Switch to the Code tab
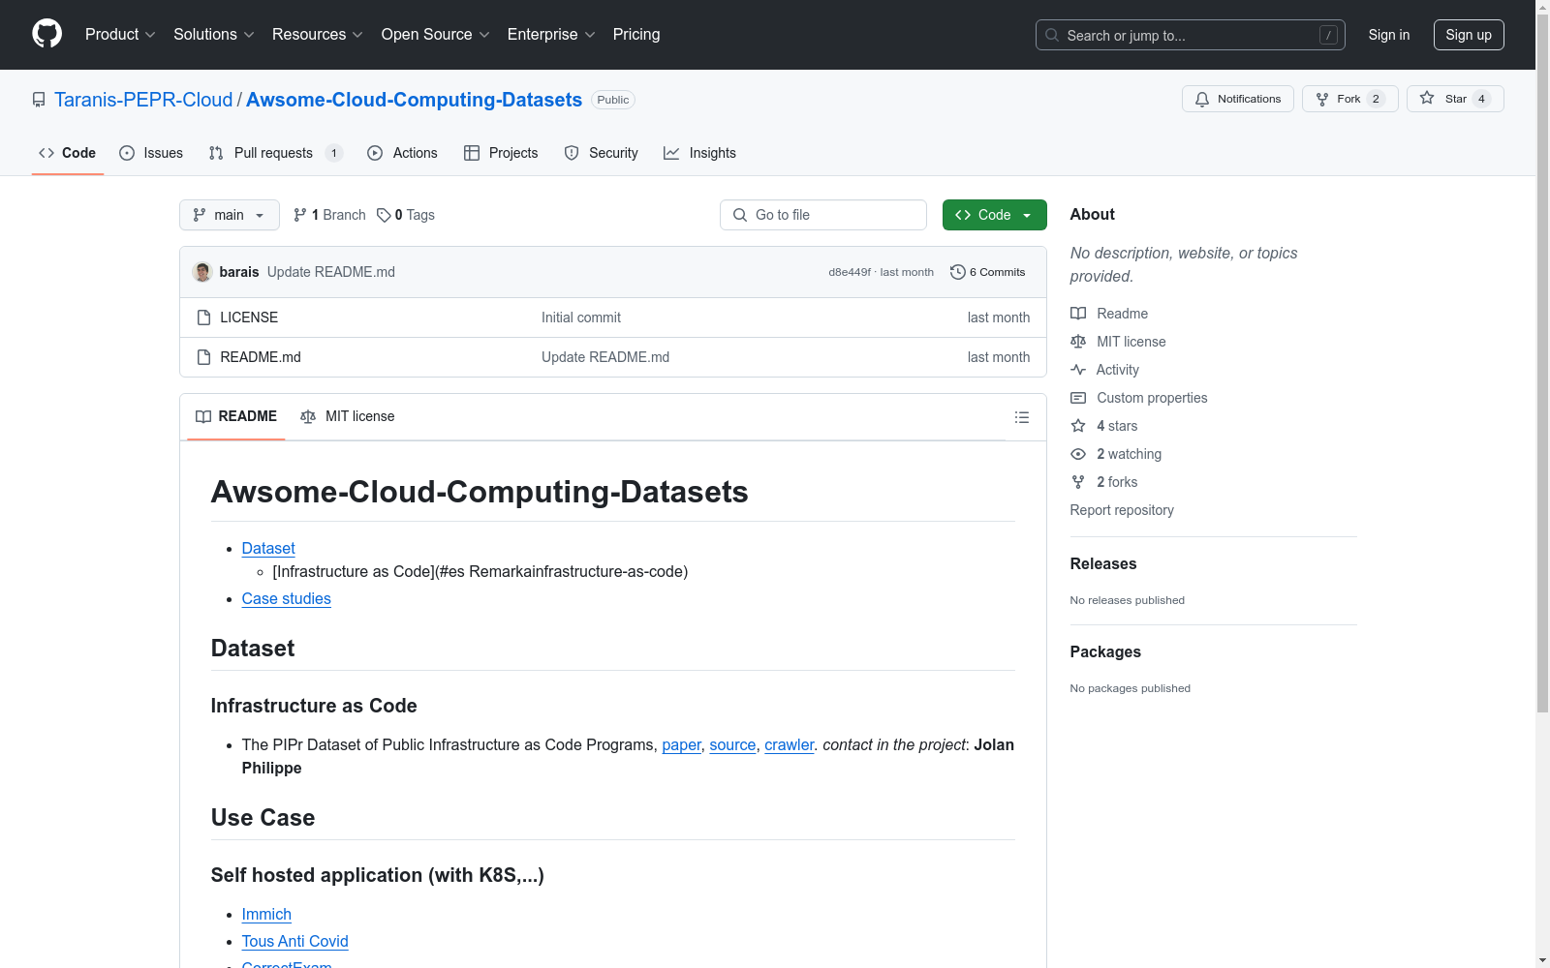 [x=68, y=153]
